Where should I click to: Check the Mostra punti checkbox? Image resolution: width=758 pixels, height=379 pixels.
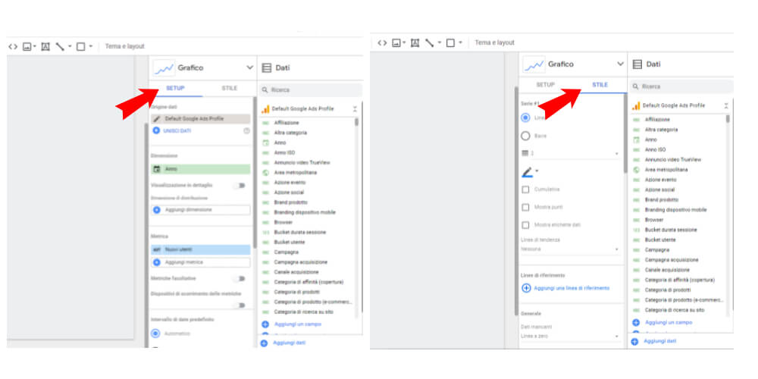[x=525, y=208]
